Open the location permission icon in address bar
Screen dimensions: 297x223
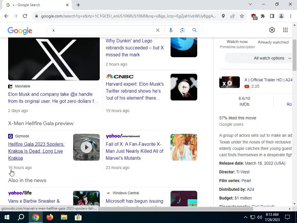point(223,16)
